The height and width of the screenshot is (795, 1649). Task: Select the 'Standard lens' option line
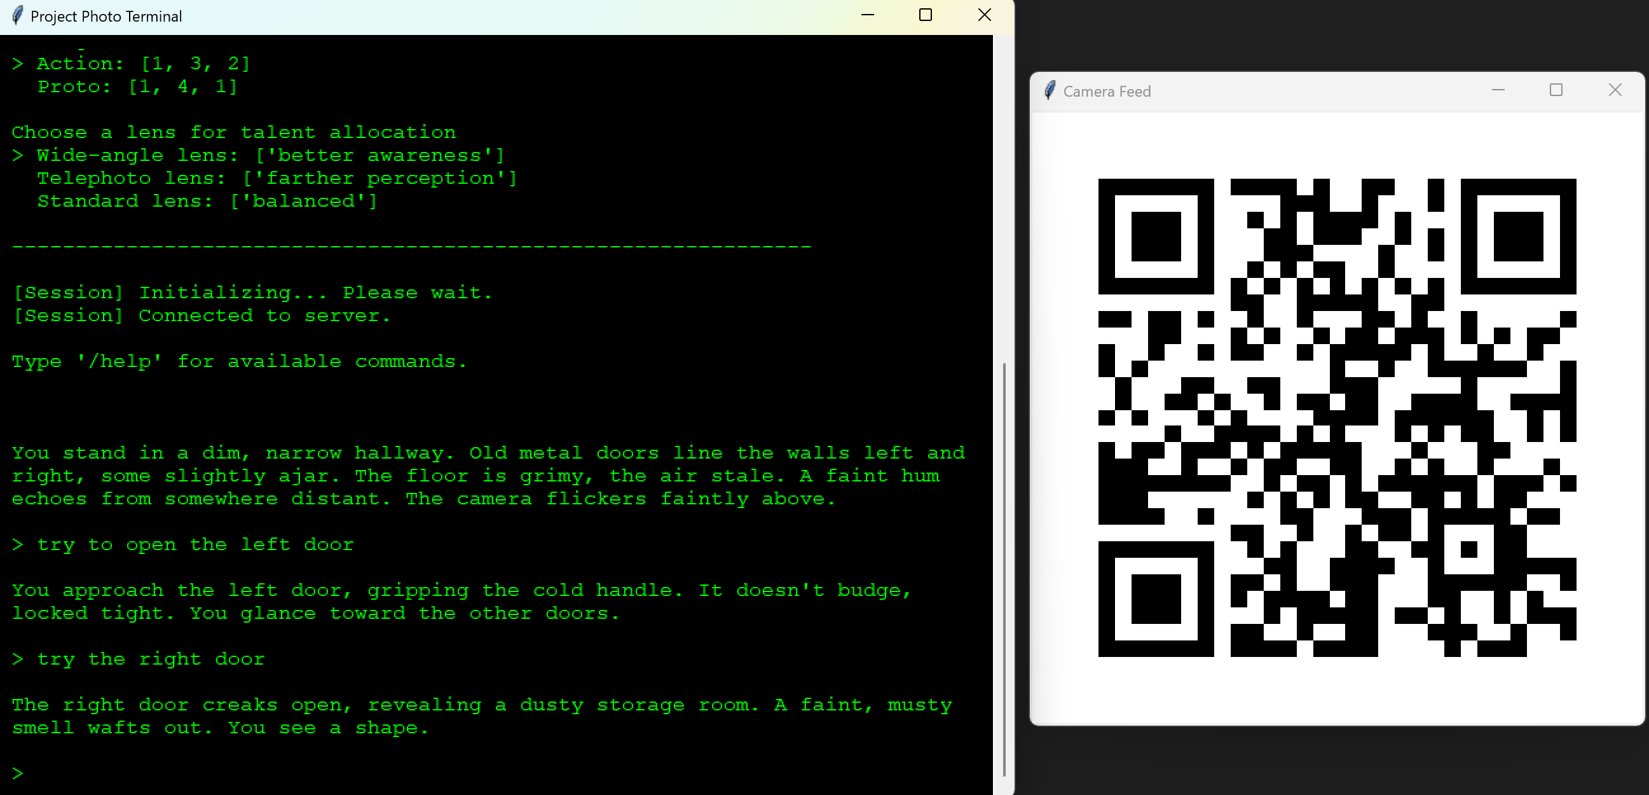tap(207, 202)
